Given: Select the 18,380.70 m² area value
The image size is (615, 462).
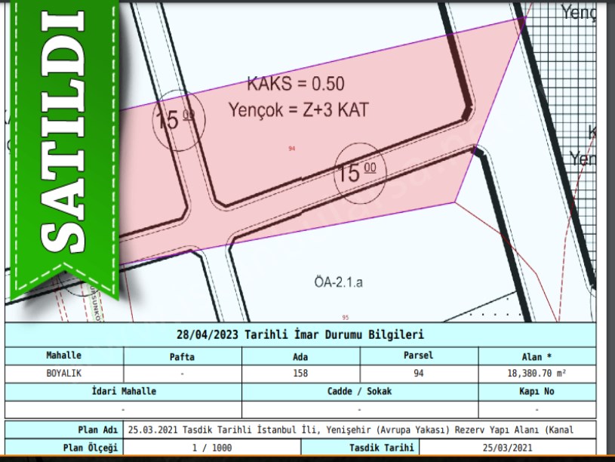Looking at the screenshot, I should pos(537,373).
